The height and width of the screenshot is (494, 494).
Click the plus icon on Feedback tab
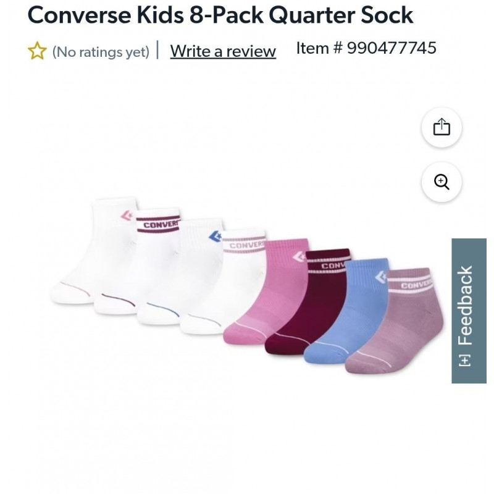click(x=465, y=359)
